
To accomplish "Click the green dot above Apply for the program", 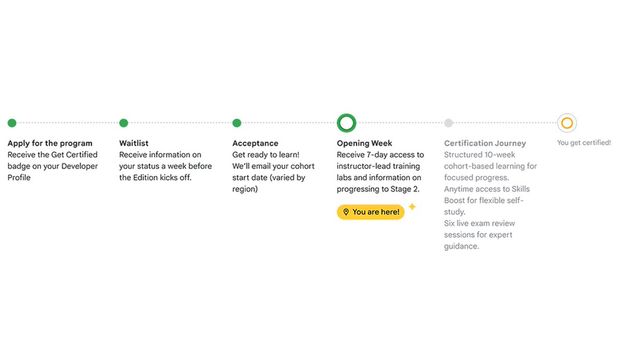I will point(12,123).
